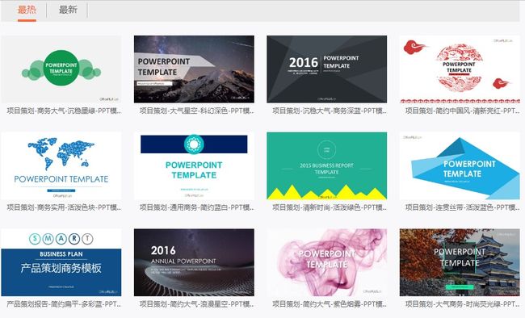Open the green 2015 Business Report template thumbnail

click(327, 166)
